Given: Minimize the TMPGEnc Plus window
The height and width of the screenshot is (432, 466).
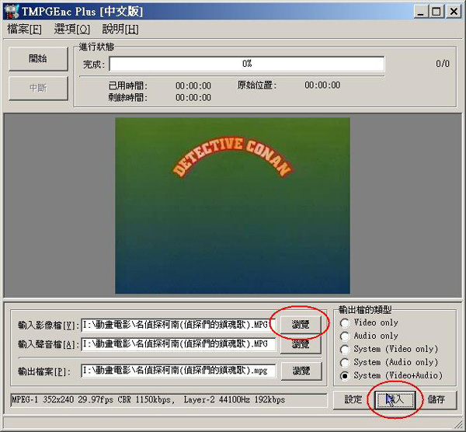Looking at the screenshot, I should click(421, 12).
